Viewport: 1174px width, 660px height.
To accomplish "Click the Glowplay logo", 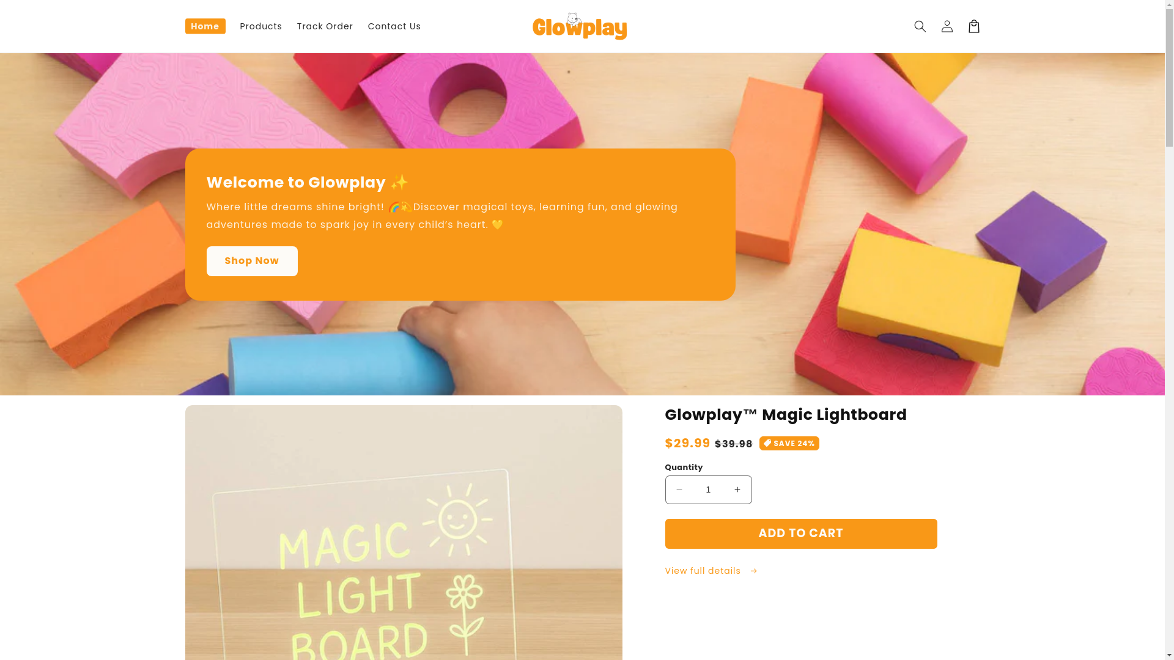I will (x=580, y=26).
